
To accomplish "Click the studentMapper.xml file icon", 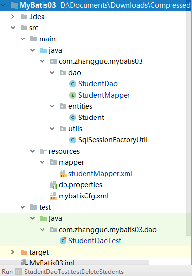I will [x=63, y=174].
